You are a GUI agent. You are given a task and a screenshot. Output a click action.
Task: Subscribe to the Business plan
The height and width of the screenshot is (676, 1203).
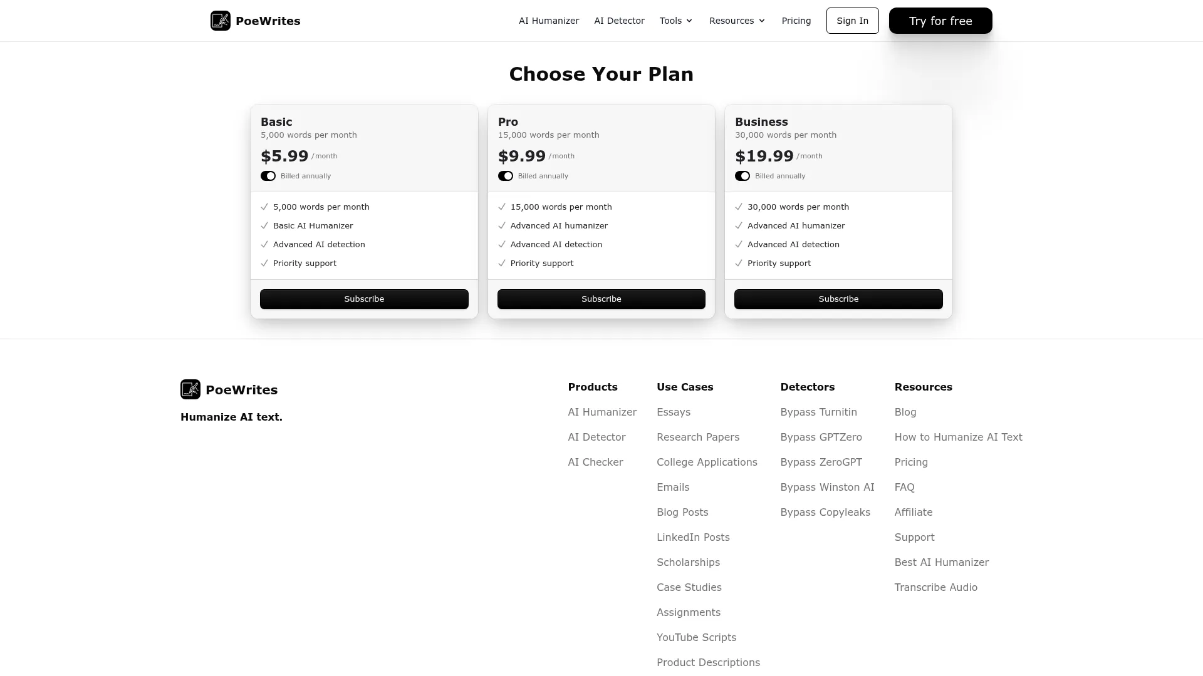(838, 299)
